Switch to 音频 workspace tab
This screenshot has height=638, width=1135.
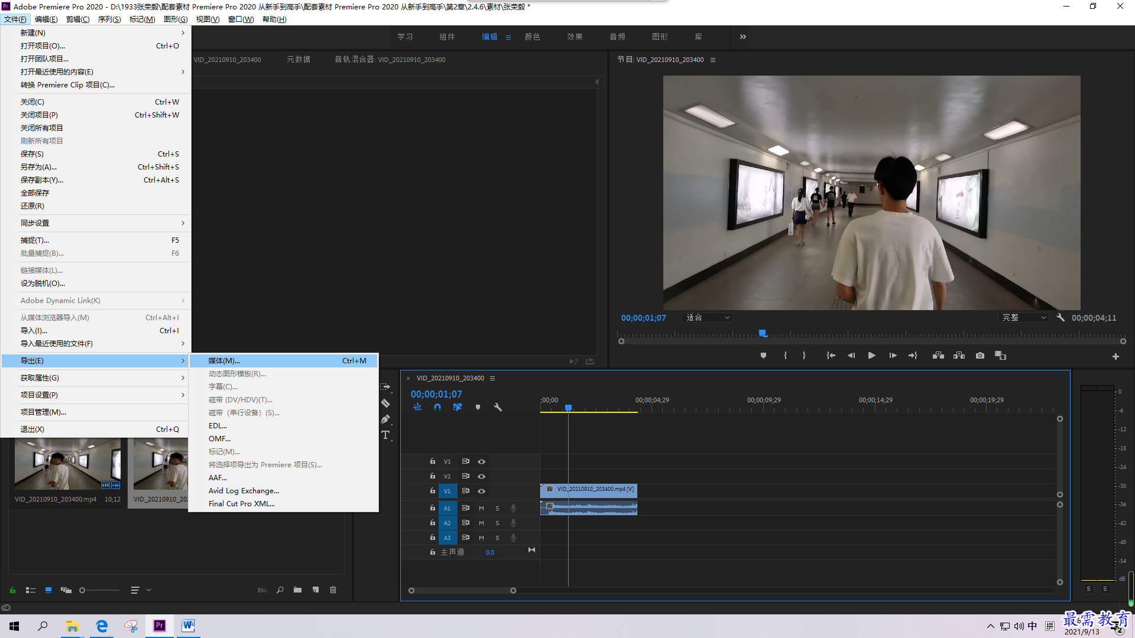(x=617, y=37)
